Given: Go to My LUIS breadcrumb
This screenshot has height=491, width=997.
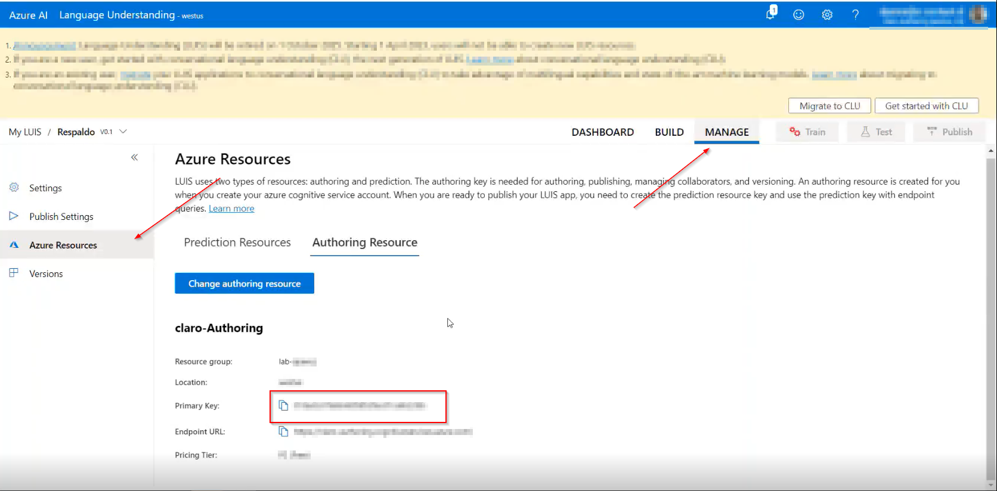Looking at the screenshot, I should 25,132.
